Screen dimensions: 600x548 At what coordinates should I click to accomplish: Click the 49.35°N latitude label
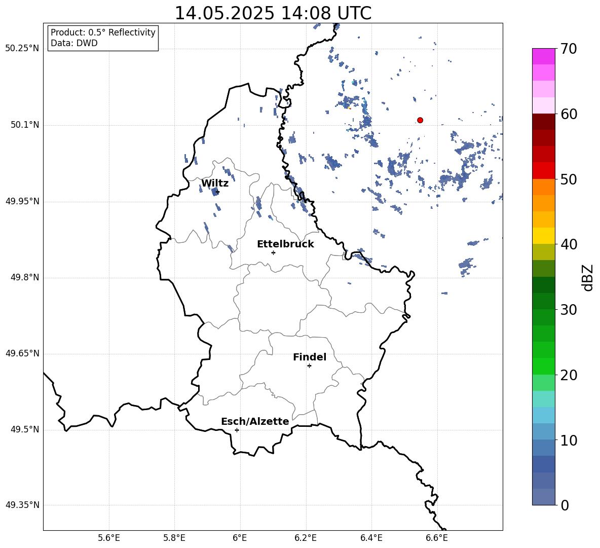(22, 505)
